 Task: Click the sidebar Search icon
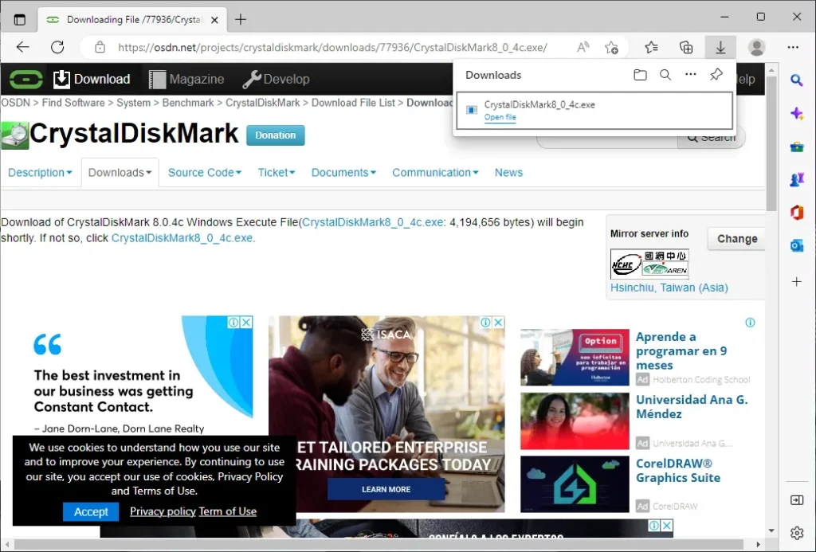coord(796,80)
